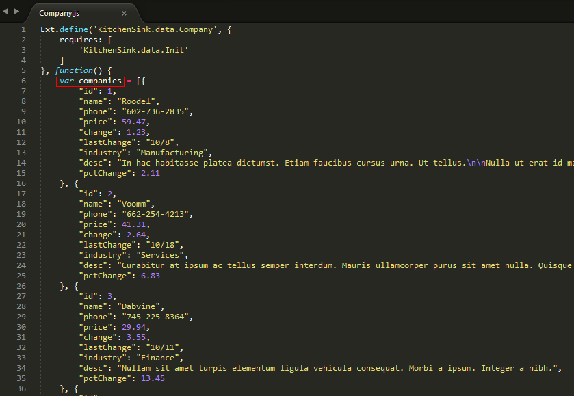This screenshot has width=574, height=396.
Task: Place cursor in the "Roodel" name string
Action: (138, 101)
